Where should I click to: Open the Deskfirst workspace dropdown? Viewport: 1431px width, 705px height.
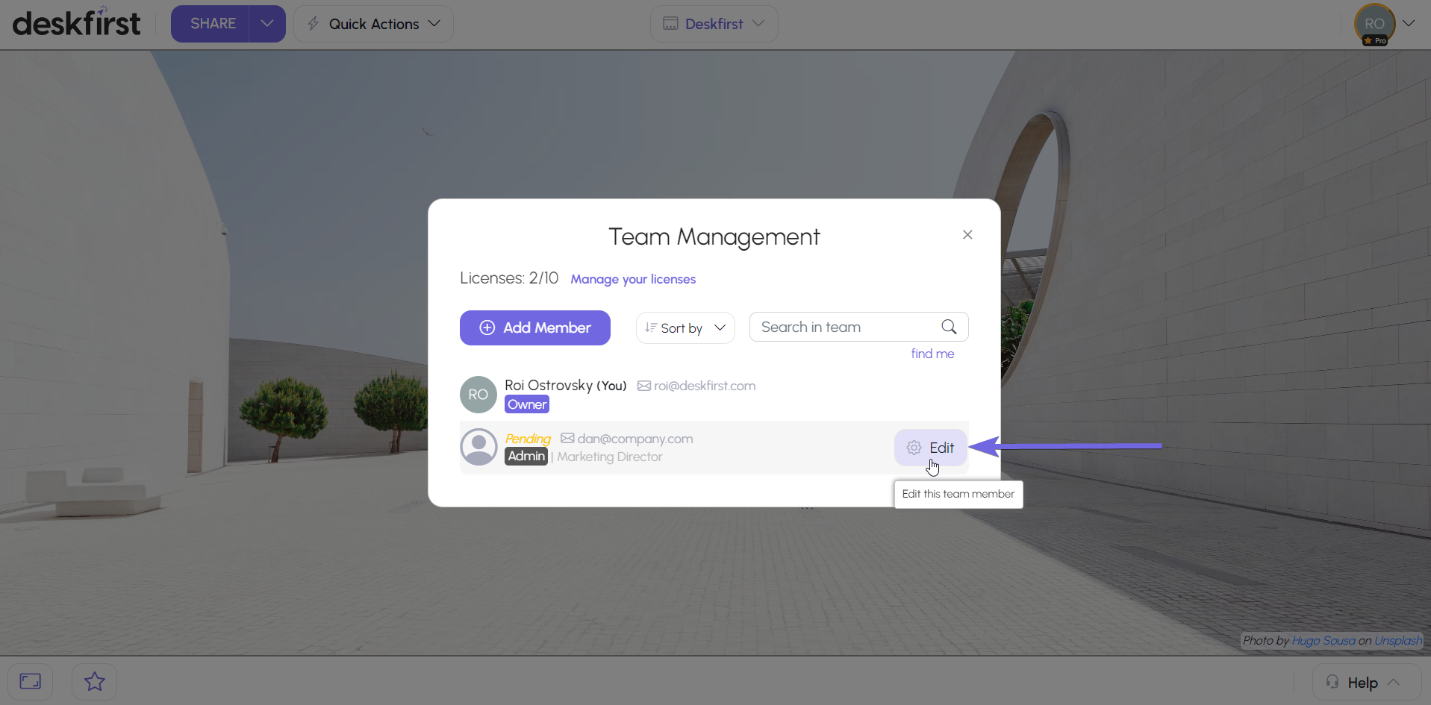714,24
